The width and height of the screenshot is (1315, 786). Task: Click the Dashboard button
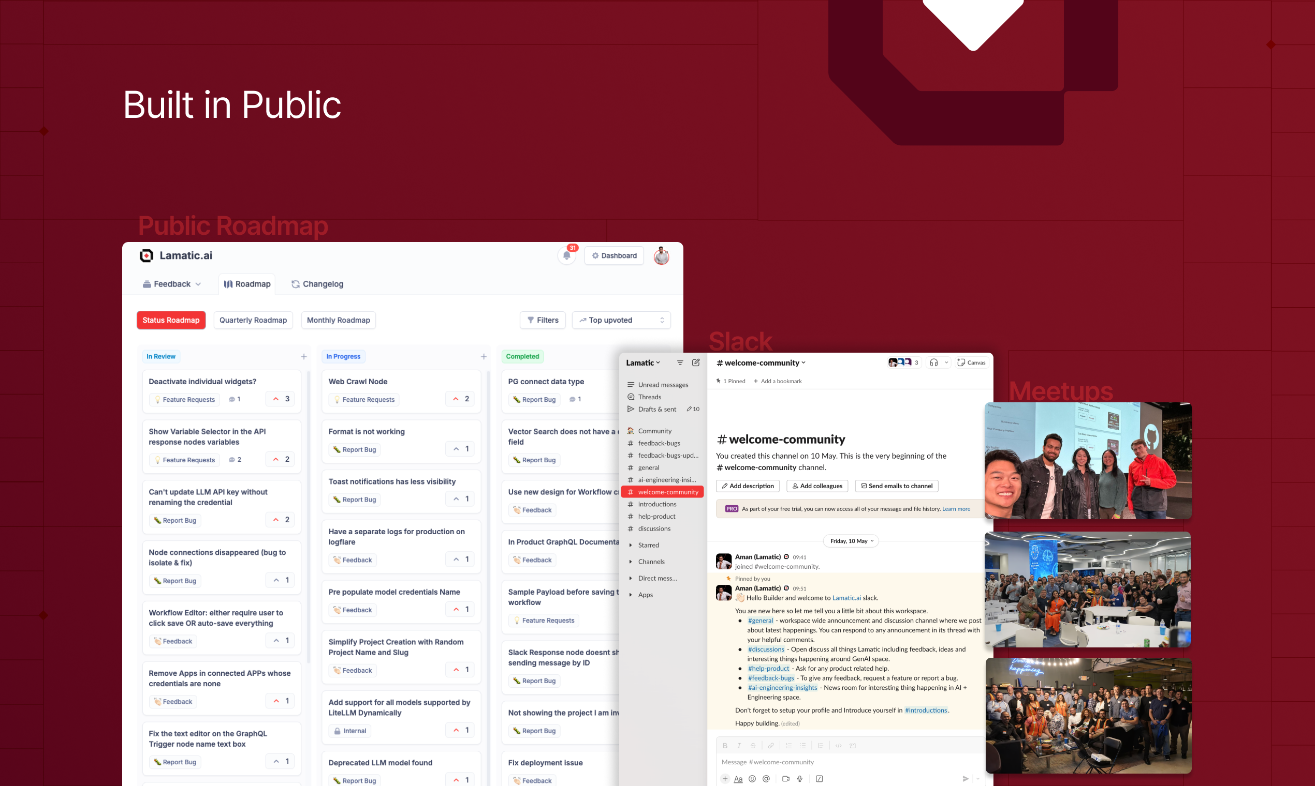[x=613, y=256]
